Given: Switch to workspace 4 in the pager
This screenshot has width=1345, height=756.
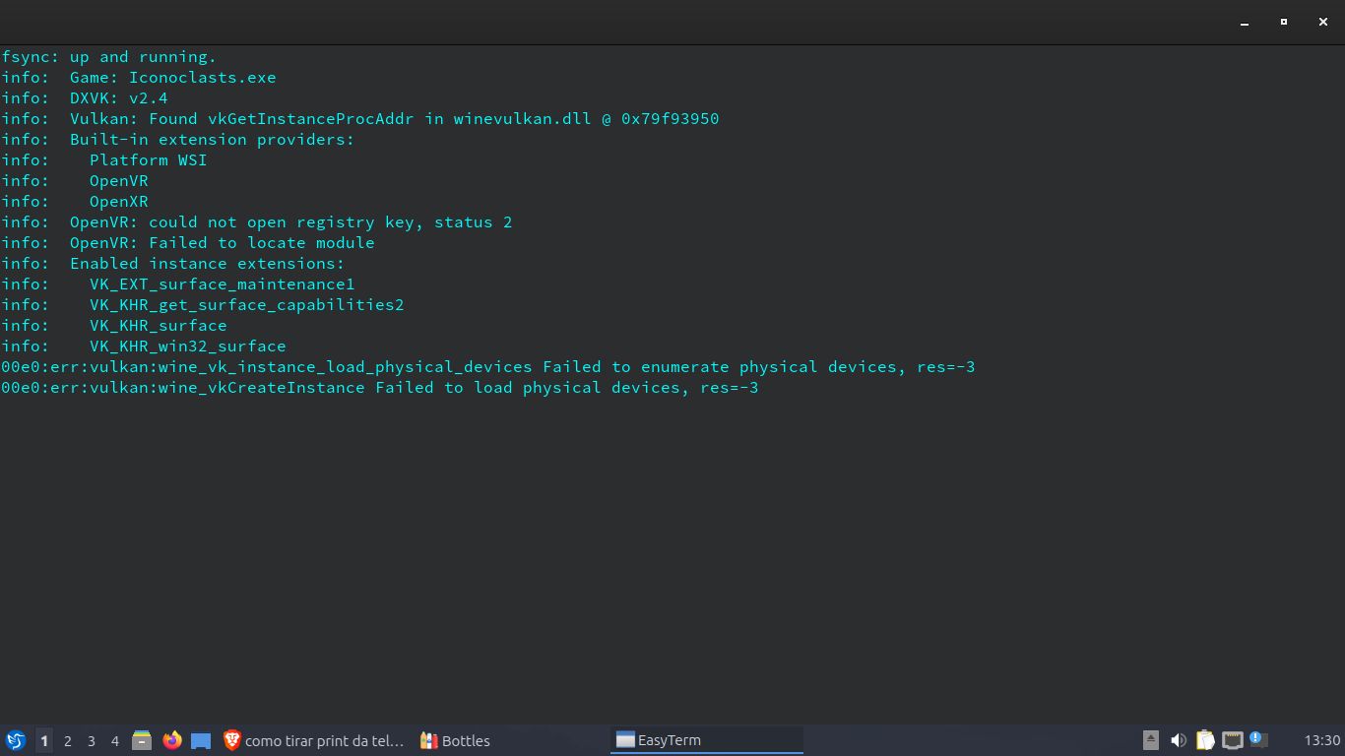Looking at the screenshot, I should tap(115, 740).
